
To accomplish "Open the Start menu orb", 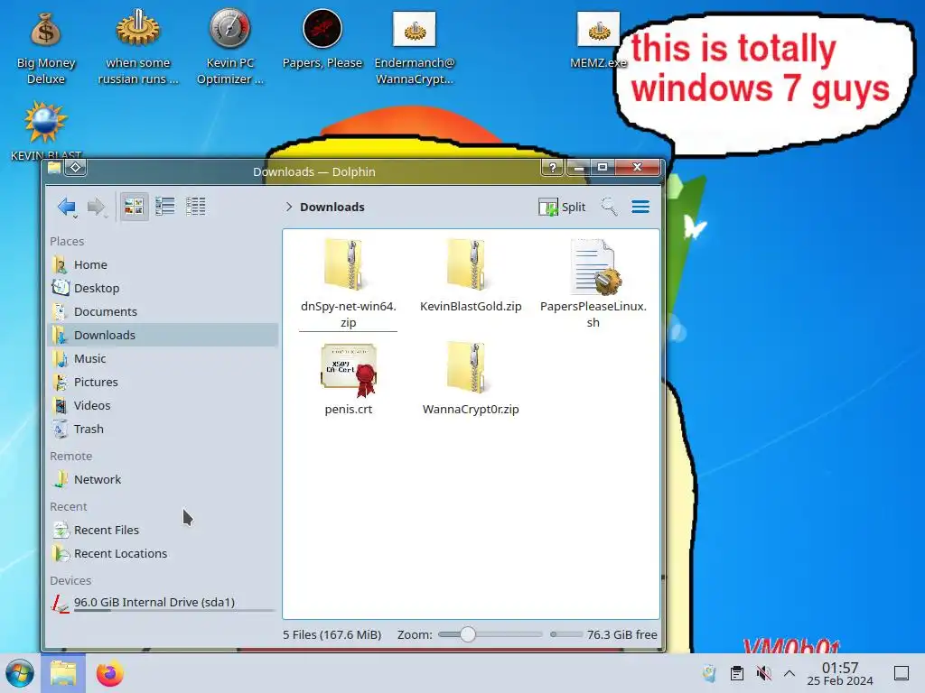I will 20,673.
